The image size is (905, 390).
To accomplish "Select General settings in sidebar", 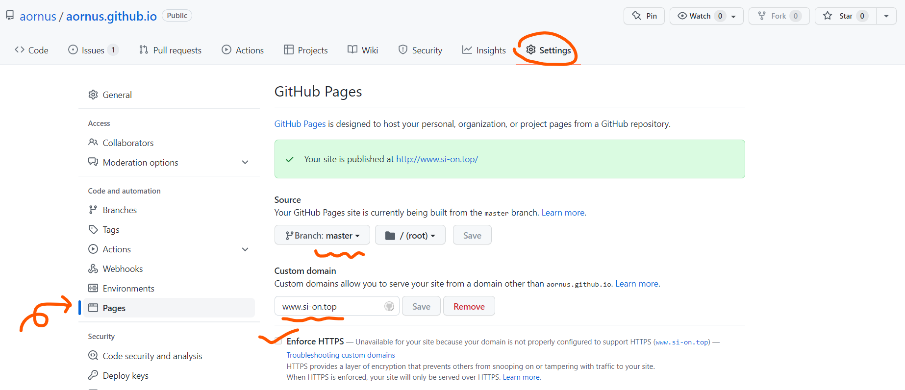I will (117, 95).
